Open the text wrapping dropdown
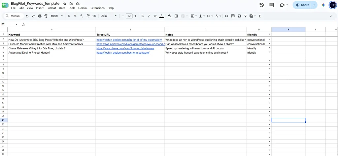This screenshot has width=338, height=156. (x=210, y=16)
